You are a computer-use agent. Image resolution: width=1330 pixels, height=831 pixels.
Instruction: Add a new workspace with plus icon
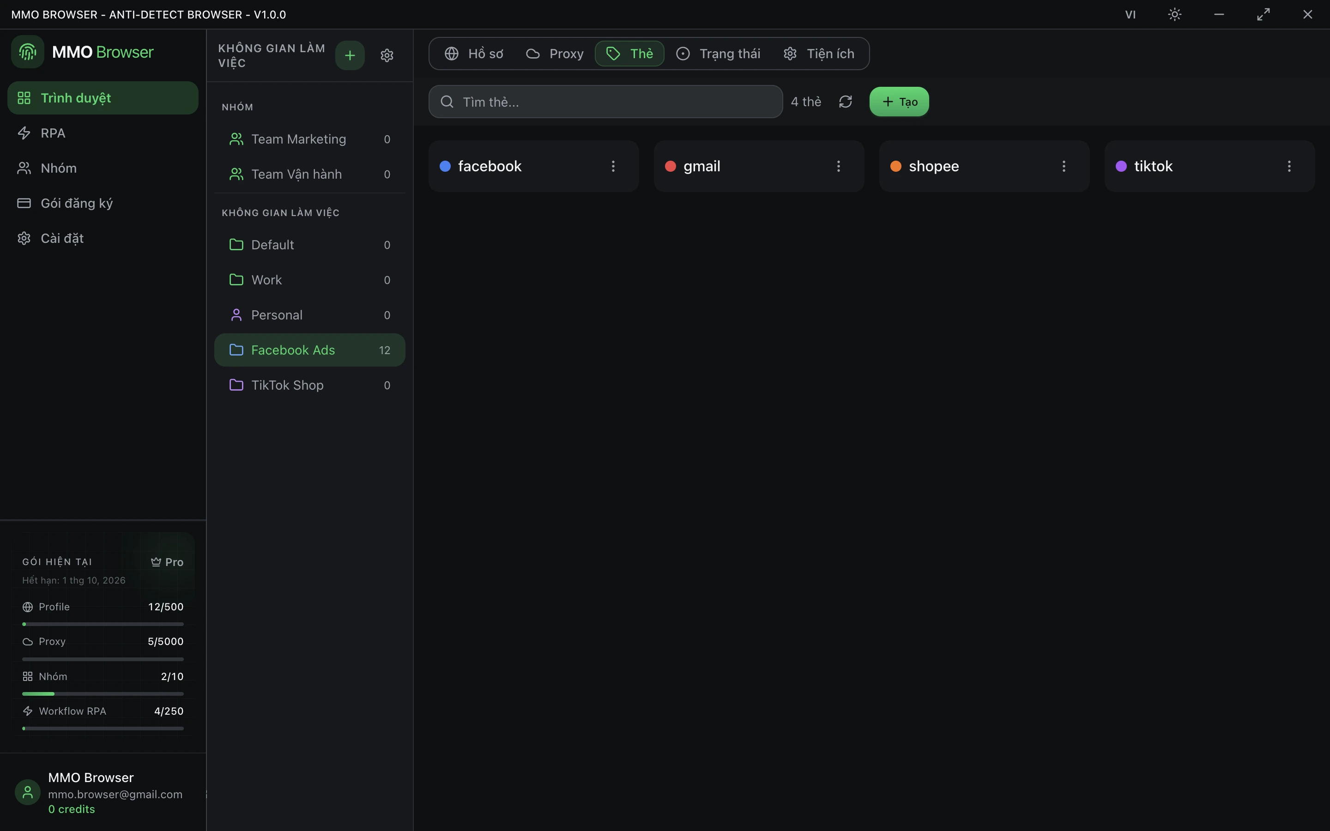(x=350, y=55)
